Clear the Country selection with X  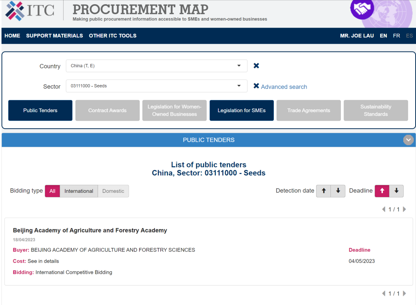click(x=256, y=66)
